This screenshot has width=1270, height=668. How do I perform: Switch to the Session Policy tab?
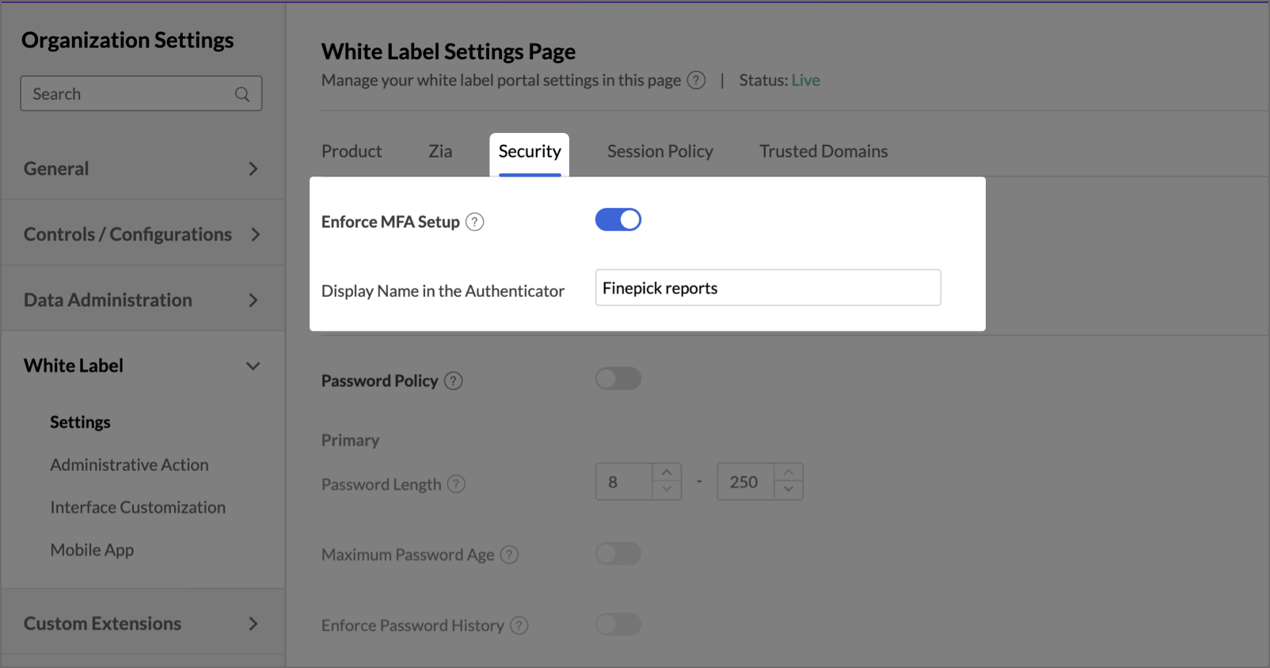660,151
